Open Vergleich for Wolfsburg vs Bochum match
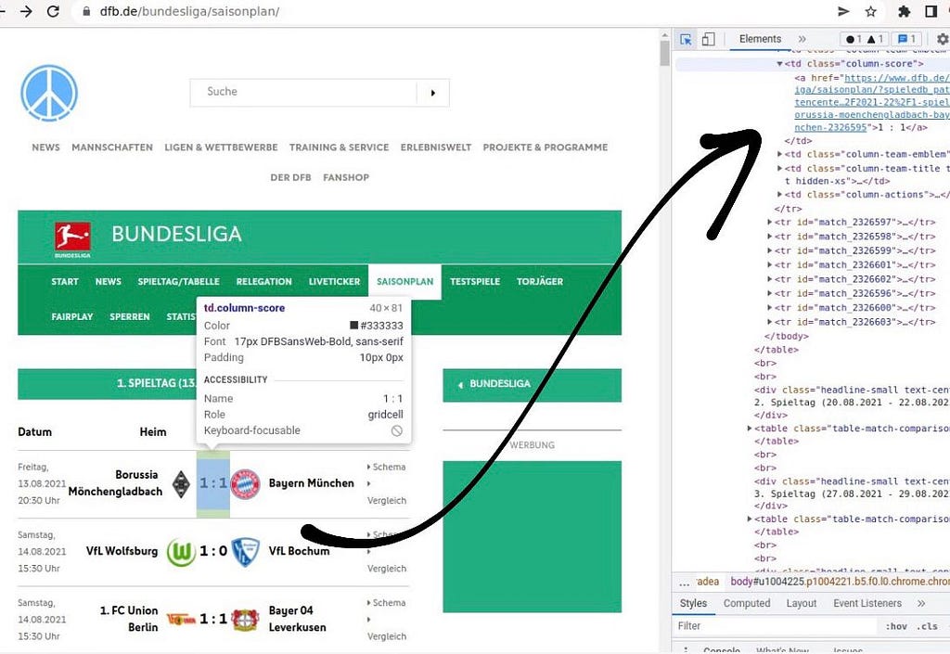950x654 pixels. [387, 569]
